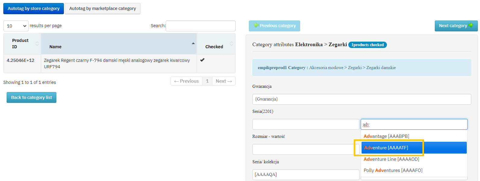Click Back to category list button

click(31, 97)
